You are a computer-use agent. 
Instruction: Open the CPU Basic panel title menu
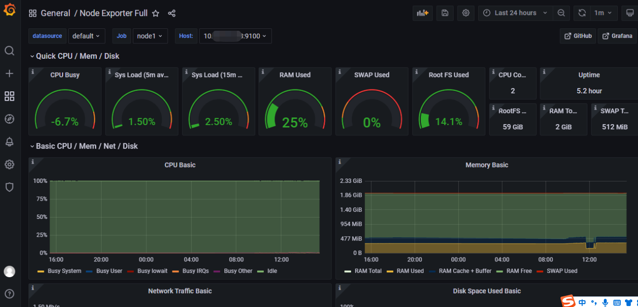pos(180,165)
